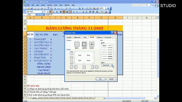
Task: Open the Format menu
Action: tap(49, 5)
